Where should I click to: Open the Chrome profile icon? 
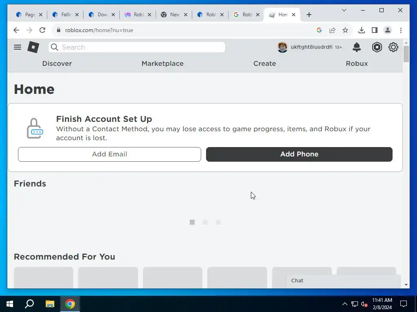click(x=388, y=30)
